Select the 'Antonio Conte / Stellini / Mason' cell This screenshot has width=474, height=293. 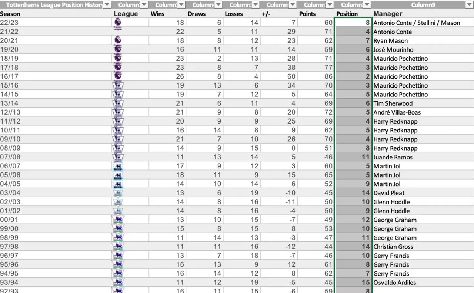coord(423,23)
